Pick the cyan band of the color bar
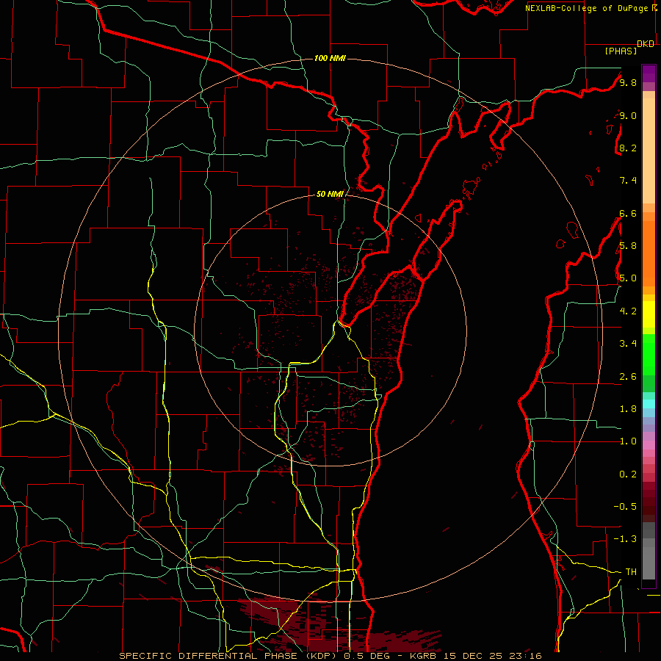Image resolution: width=661 pixels, height=661 pixels. pyautogui.click(x=649, y=404)
